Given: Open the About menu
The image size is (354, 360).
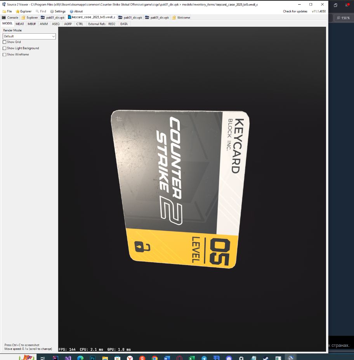Looking at the screenshot, I should point(76,11).
